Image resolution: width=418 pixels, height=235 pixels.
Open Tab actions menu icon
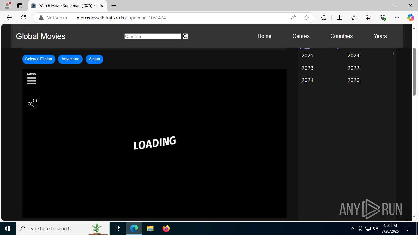coord(20,6)
